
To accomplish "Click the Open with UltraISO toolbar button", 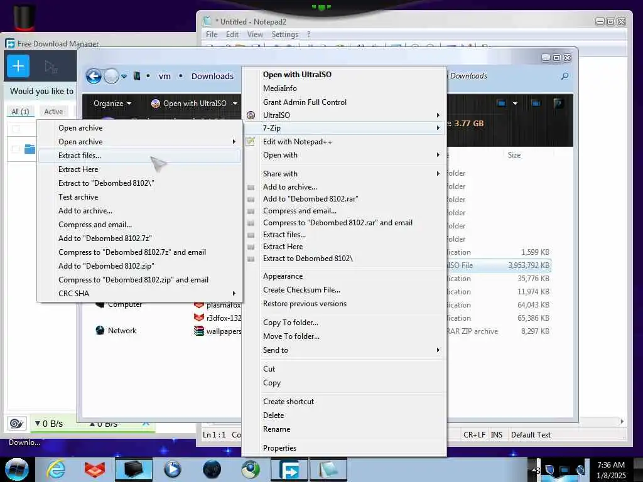I will [x=188, y=104].
